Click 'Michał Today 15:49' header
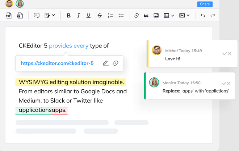Image resolution: width=239 pixels, height=151 pixels. (x=184, y=51)
